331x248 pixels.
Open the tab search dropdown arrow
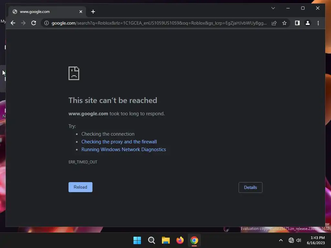coord(273,8)
